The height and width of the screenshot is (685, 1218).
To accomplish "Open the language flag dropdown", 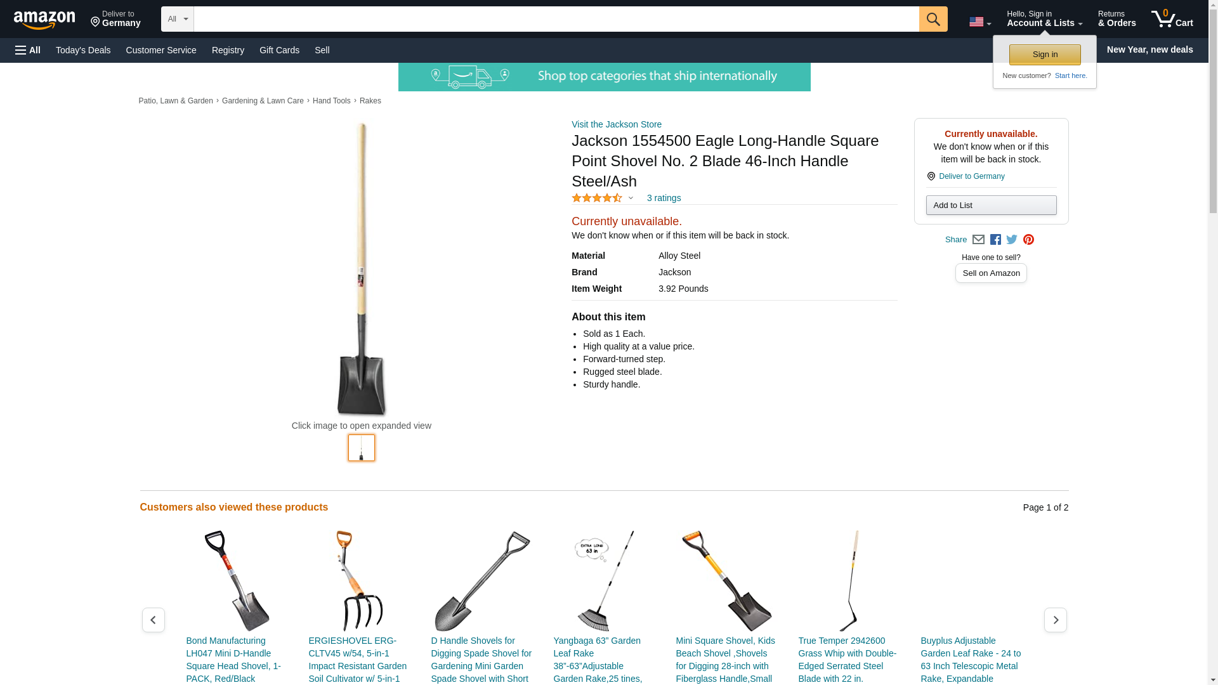I will pyautogui.click(x=979, y=22).
